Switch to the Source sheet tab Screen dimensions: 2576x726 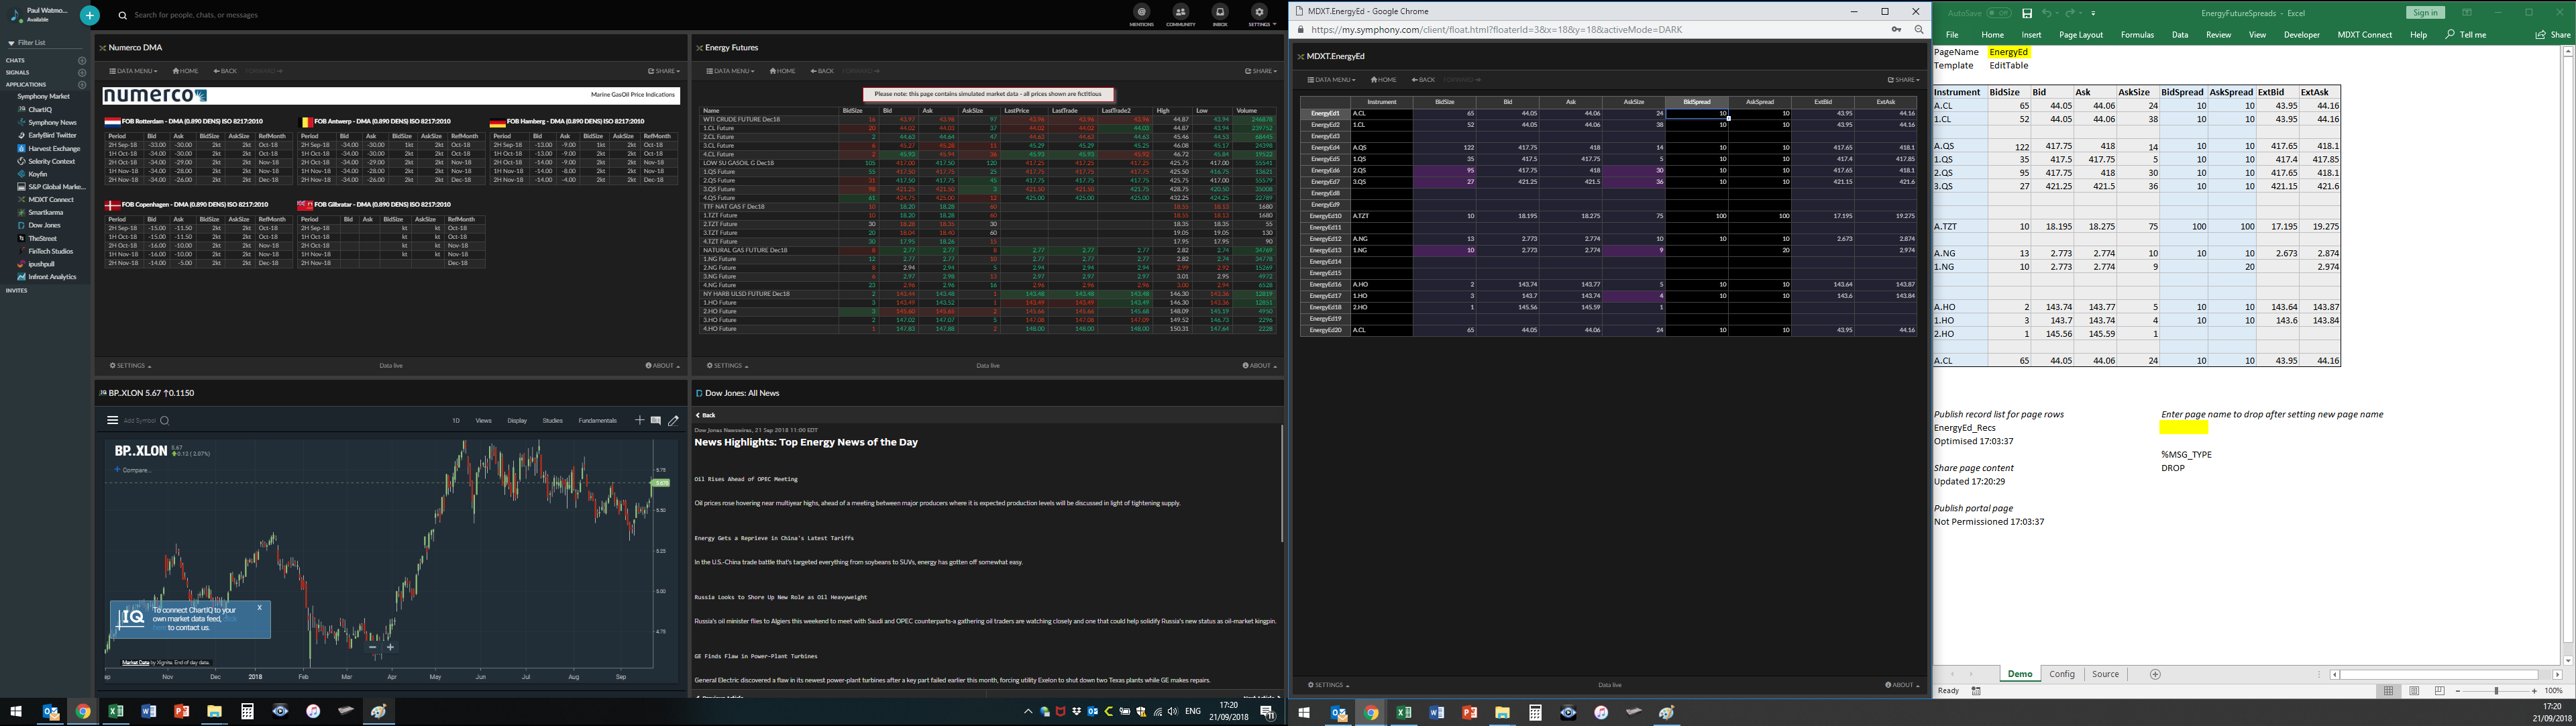pyautogui.click(x=2105, y=674)
